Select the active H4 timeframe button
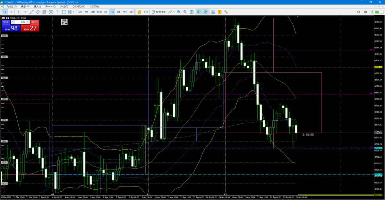Viewport: 385px width, 200px height. pyautogui.click(x=112, y=12)
